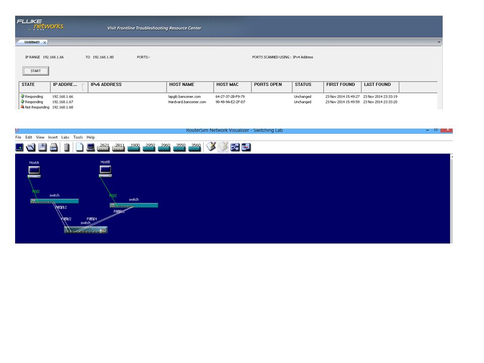
Task: Select the bottom central switch device
Action: 86,230
